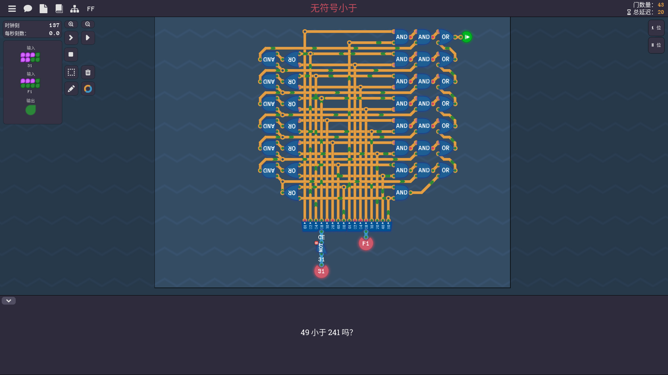This screenshot has height=375, width=668.
Task: Click the trash delete icon
Action: 88,72
